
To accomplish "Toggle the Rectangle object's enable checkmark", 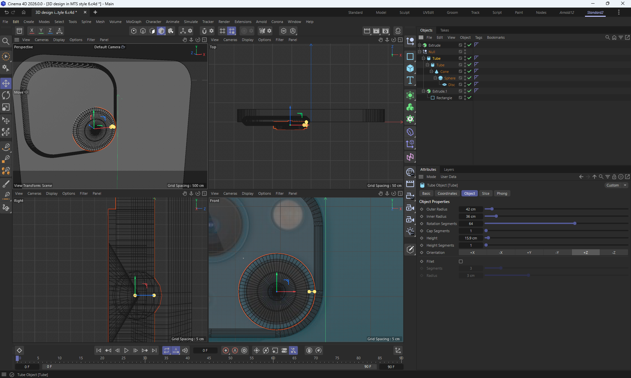I will coord(470,98).
